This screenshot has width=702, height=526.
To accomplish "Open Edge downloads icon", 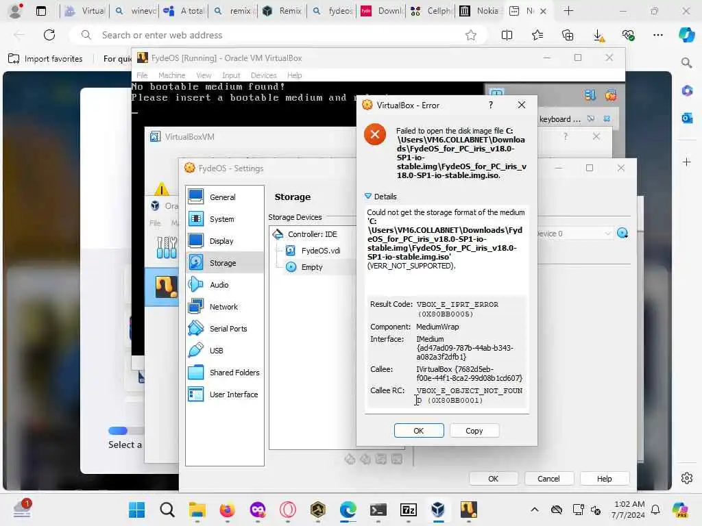I will click(x=598, y=35).
